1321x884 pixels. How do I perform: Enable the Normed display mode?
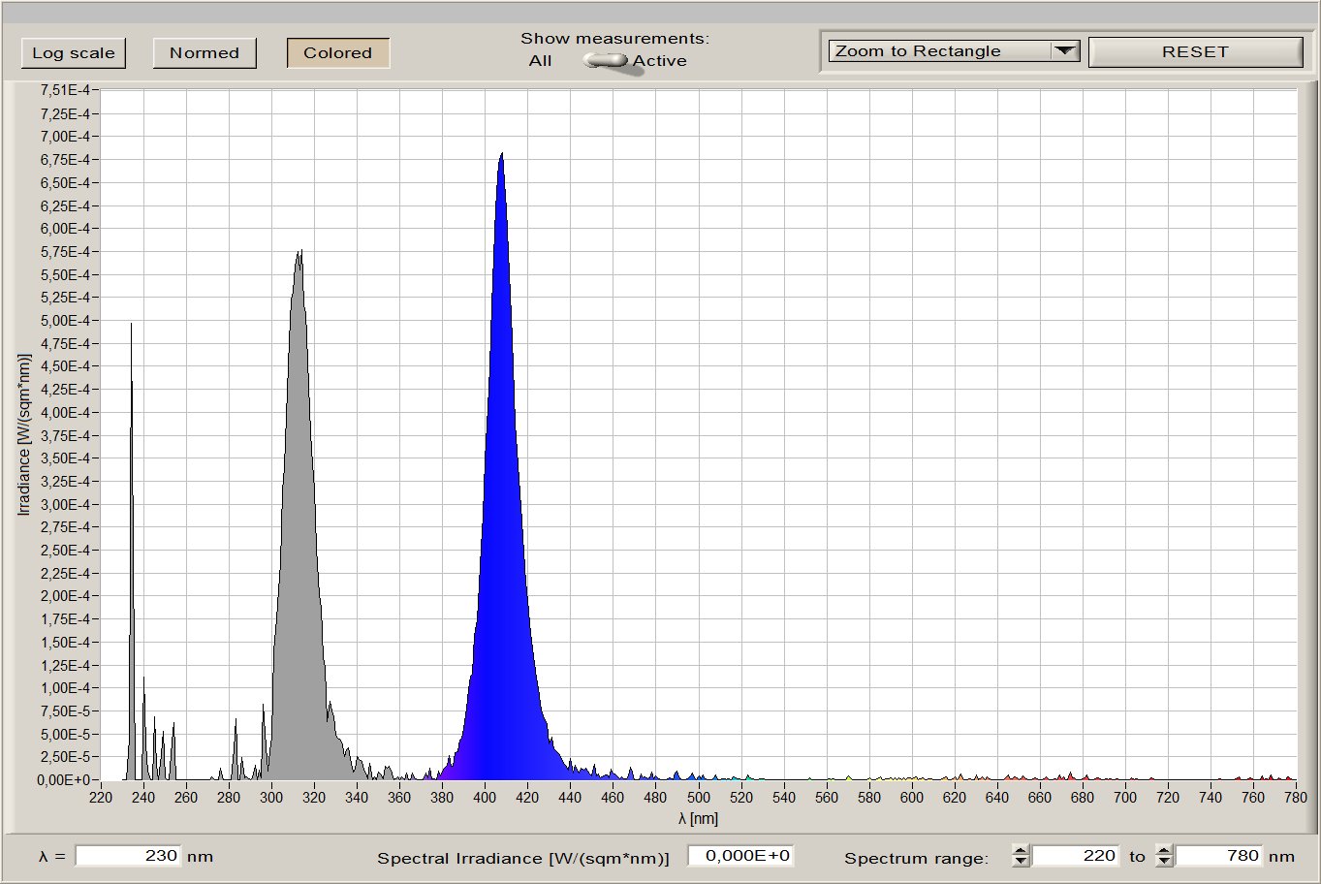(x=204, y=53)
